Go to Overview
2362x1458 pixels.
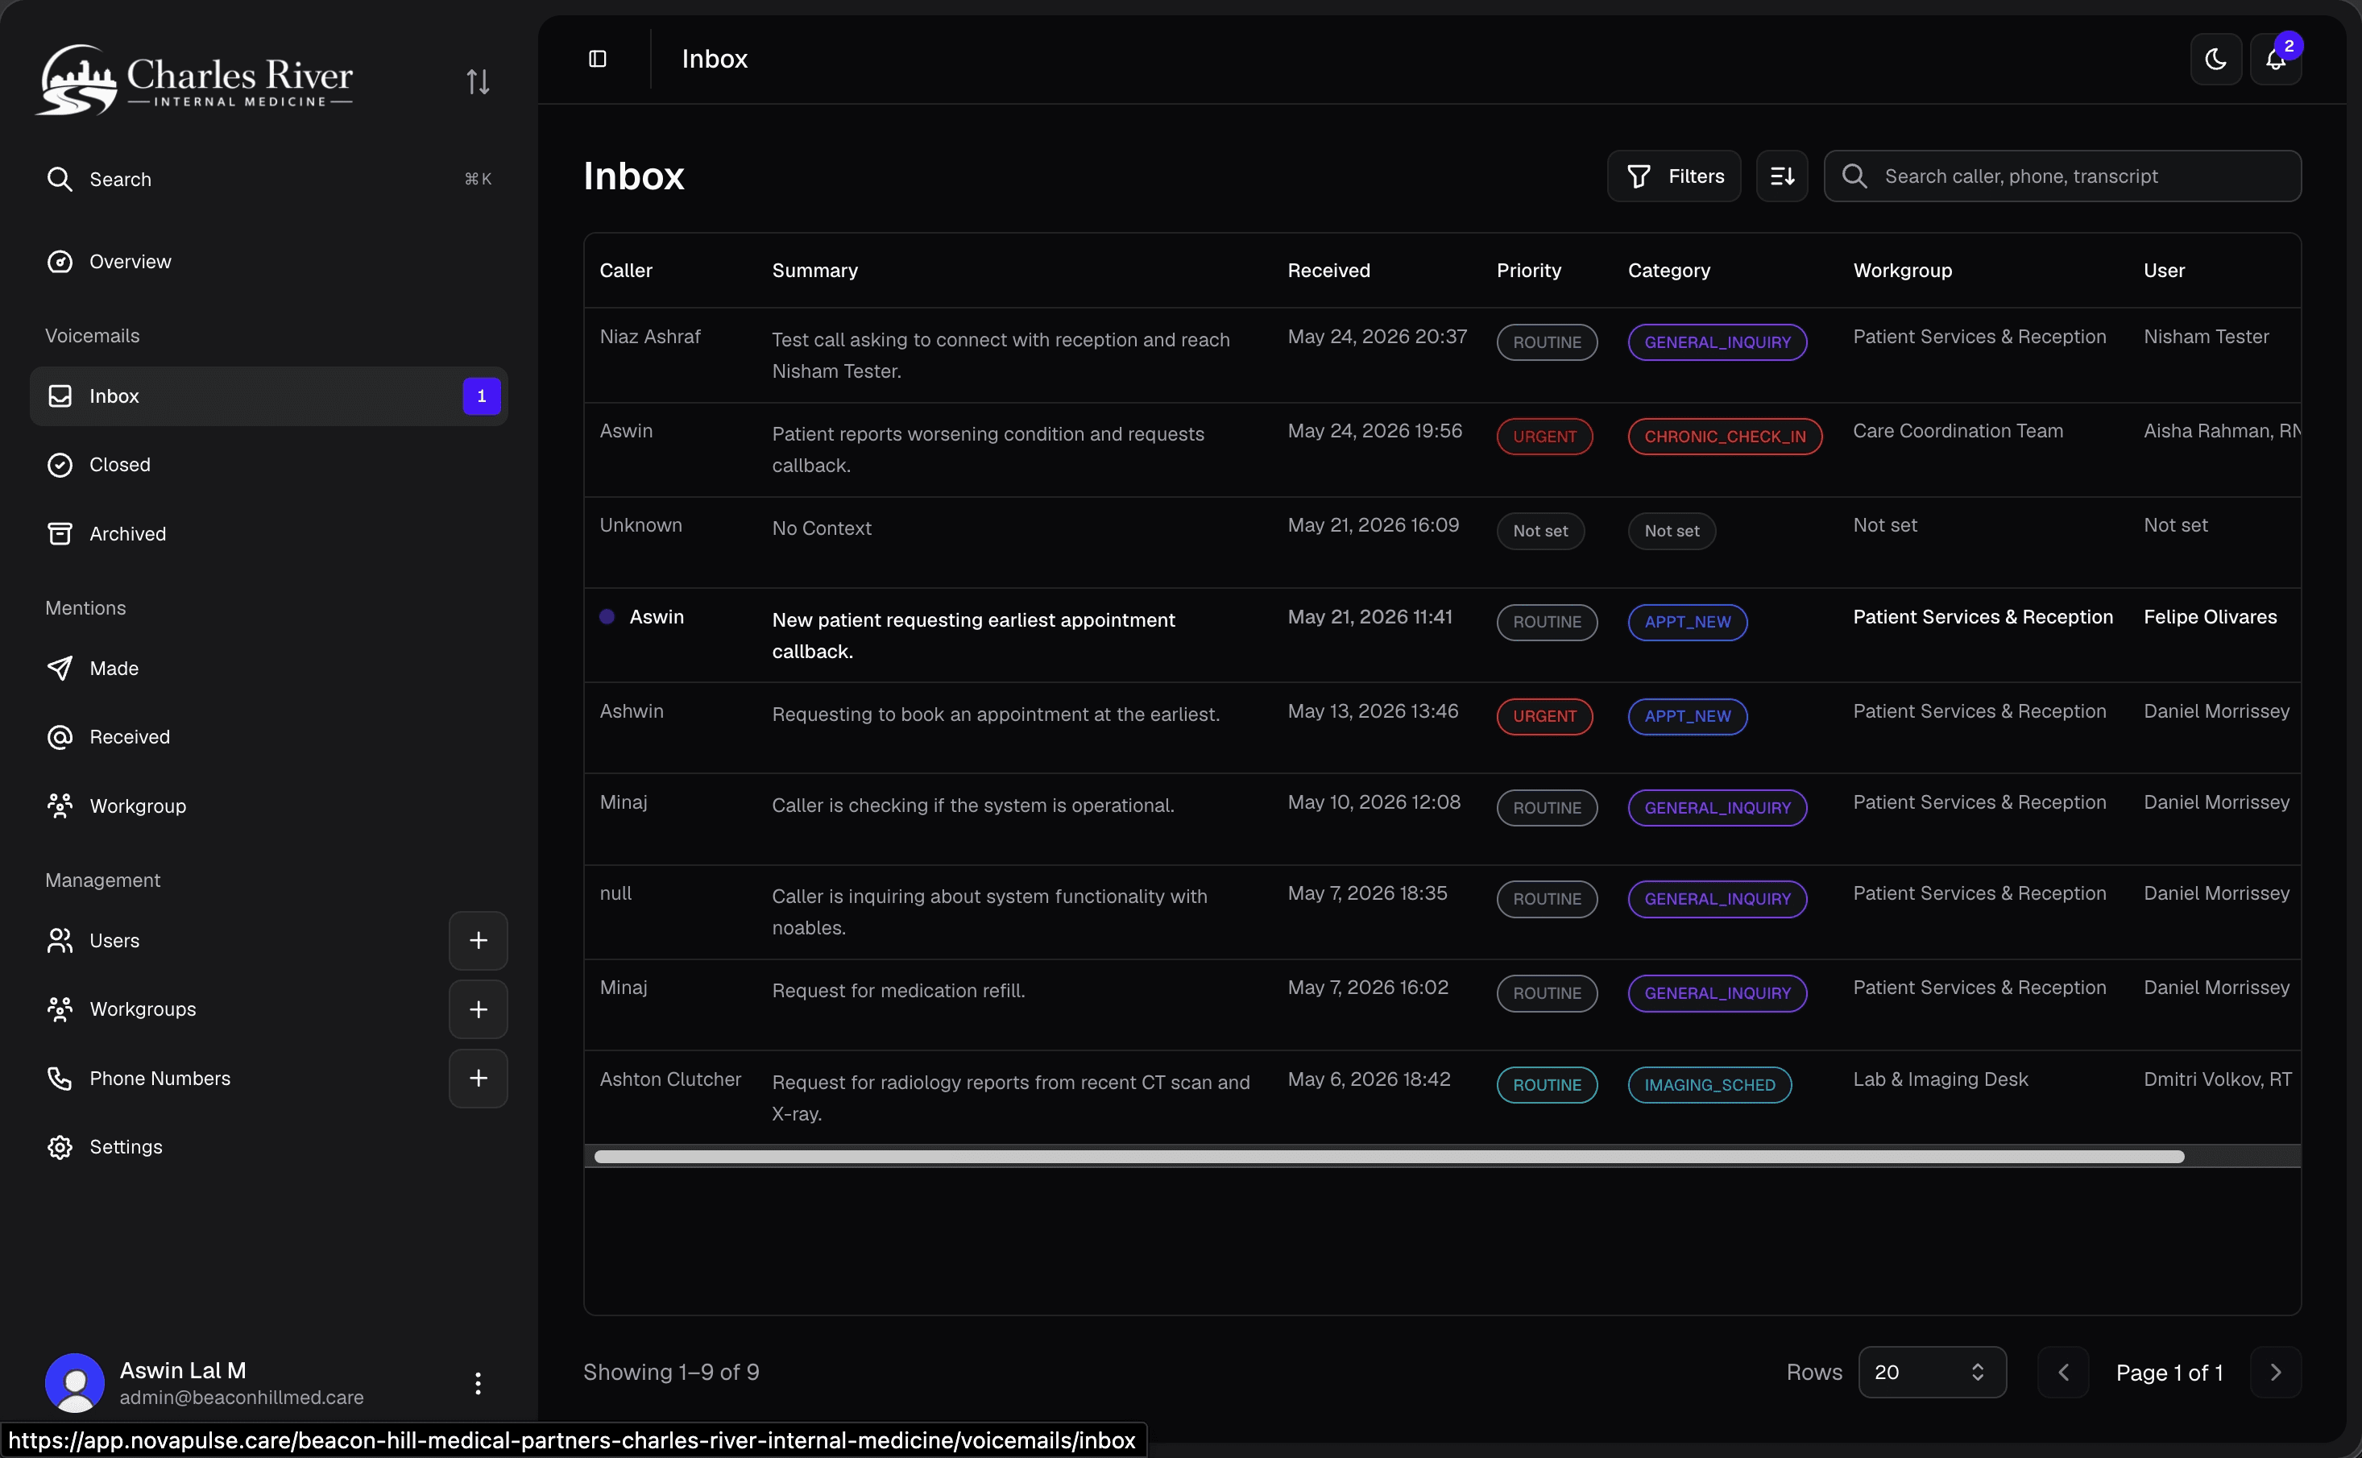coord(269,261)
